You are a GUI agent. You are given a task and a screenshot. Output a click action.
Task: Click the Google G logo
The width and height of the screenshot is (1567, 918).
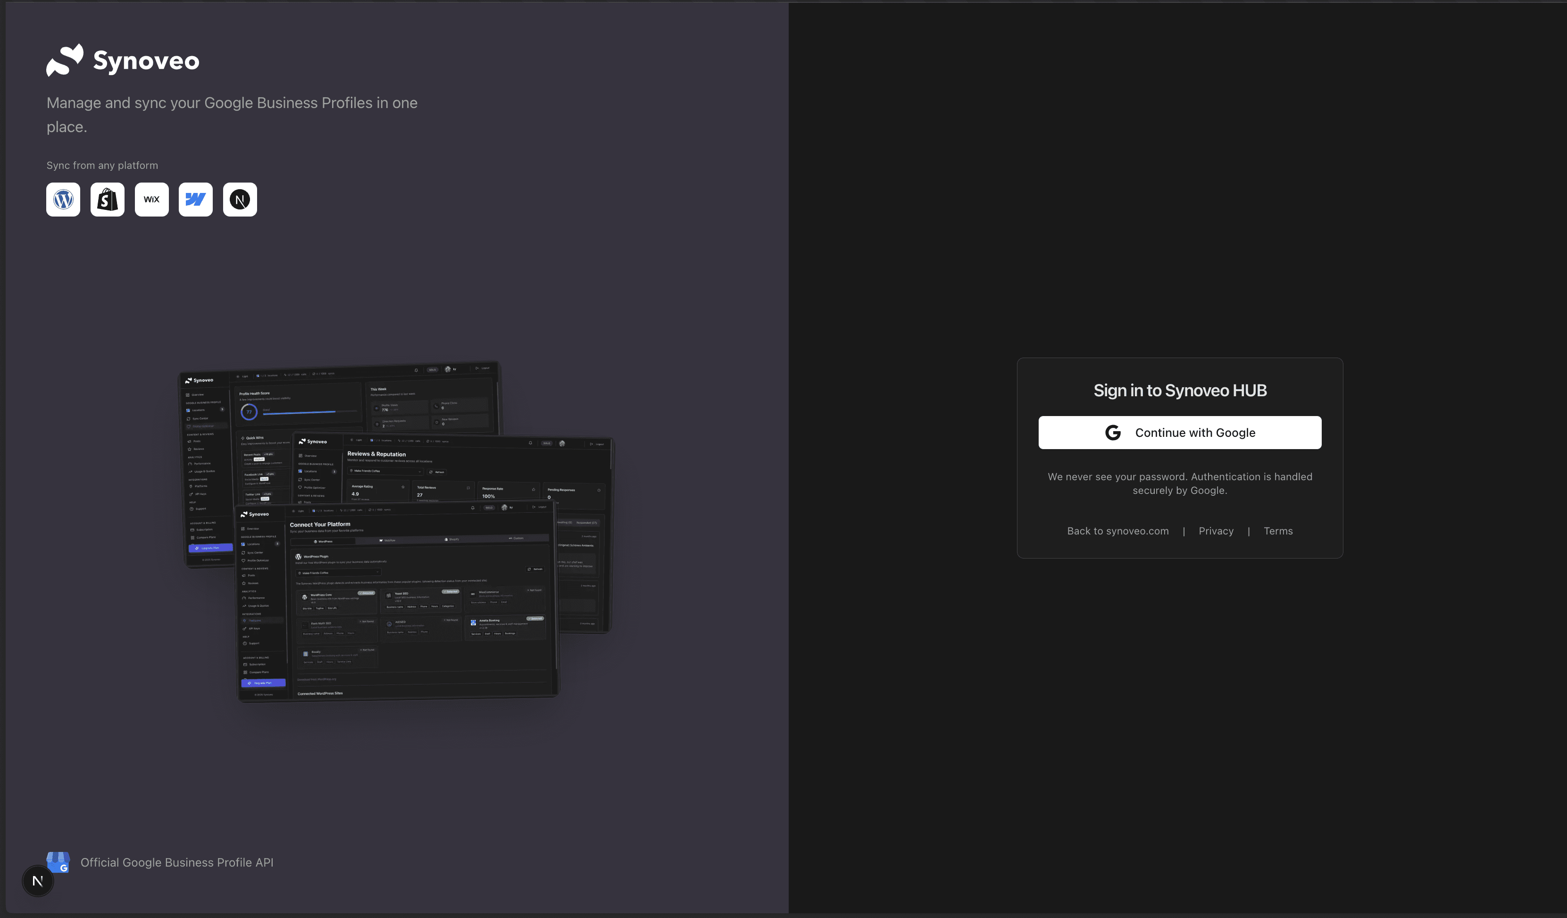point(1113,433)
